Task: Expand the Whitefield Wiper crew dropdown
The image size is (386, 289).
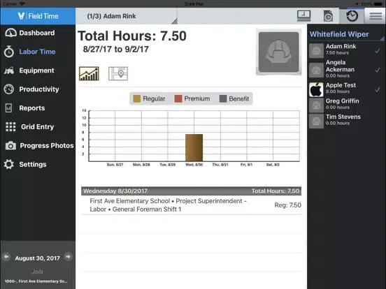Action: pos(346,34)
